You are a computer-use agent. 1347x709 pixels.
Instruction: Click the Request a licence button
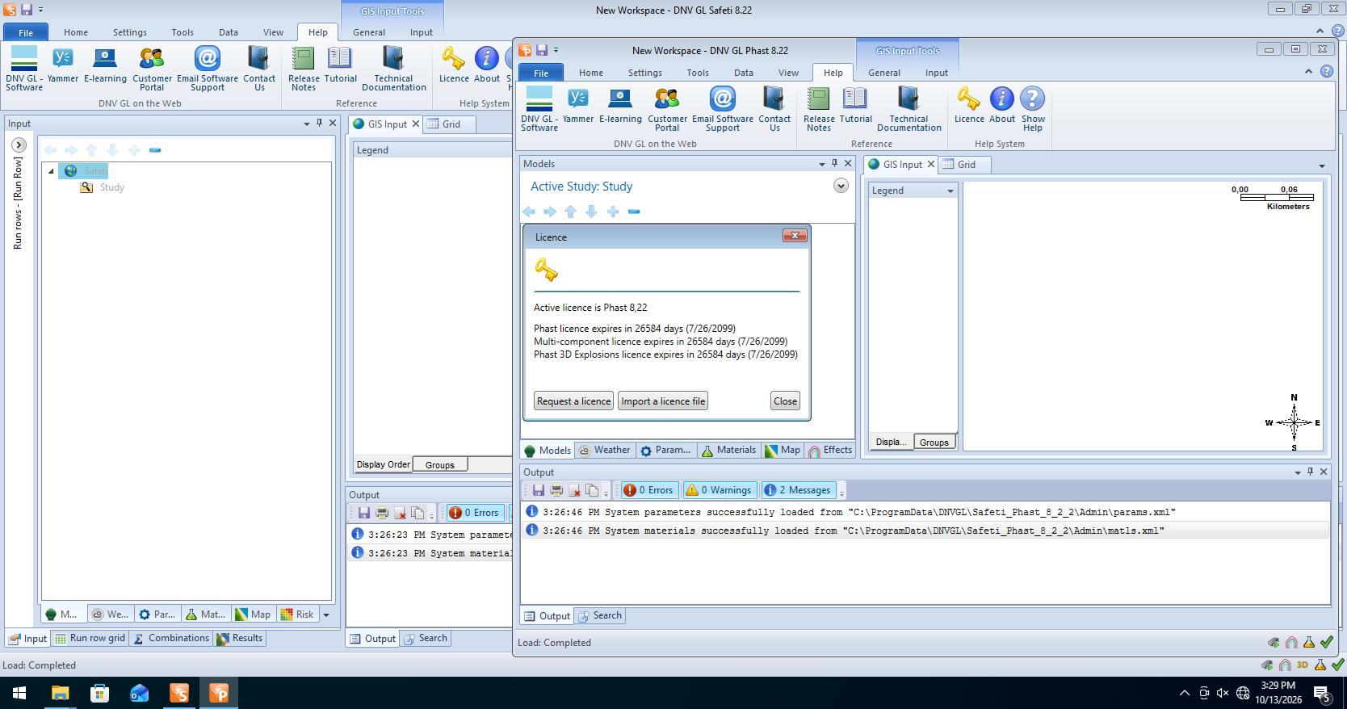[574, 401]
